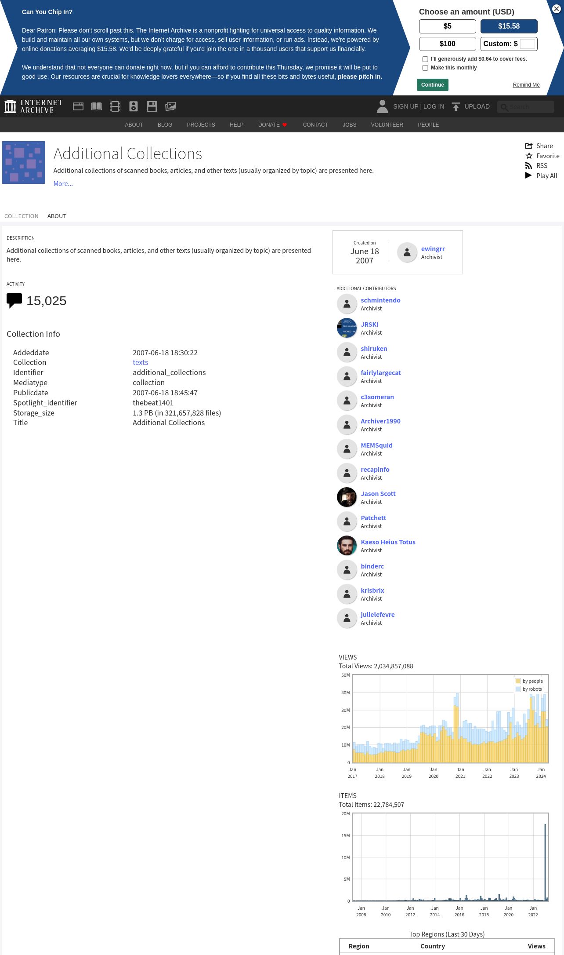This screenshot has width=564, height=955.
Task: Click the upload arrow icon
Action: (x=456, y=106)
